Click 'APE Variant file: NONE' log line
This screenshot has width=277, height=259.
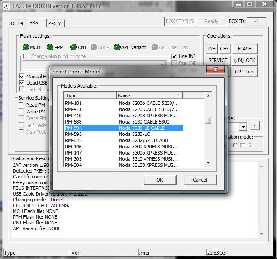coord(37,228)
